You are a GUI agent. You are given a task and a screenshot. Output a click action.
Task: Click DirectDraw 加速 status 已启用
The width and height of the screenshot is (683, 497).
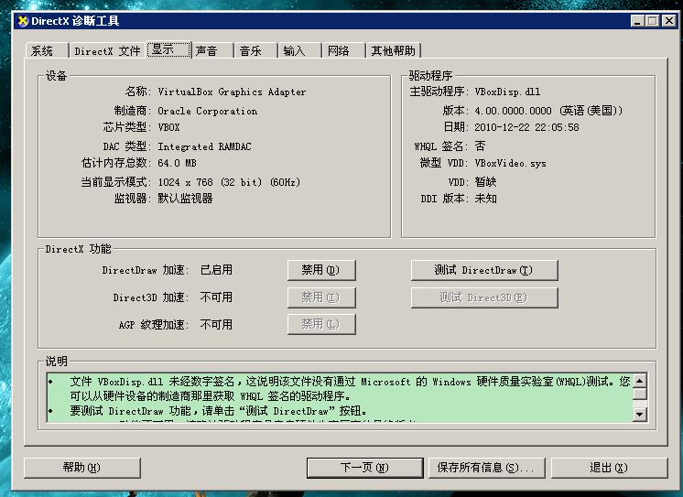point(216,270)
